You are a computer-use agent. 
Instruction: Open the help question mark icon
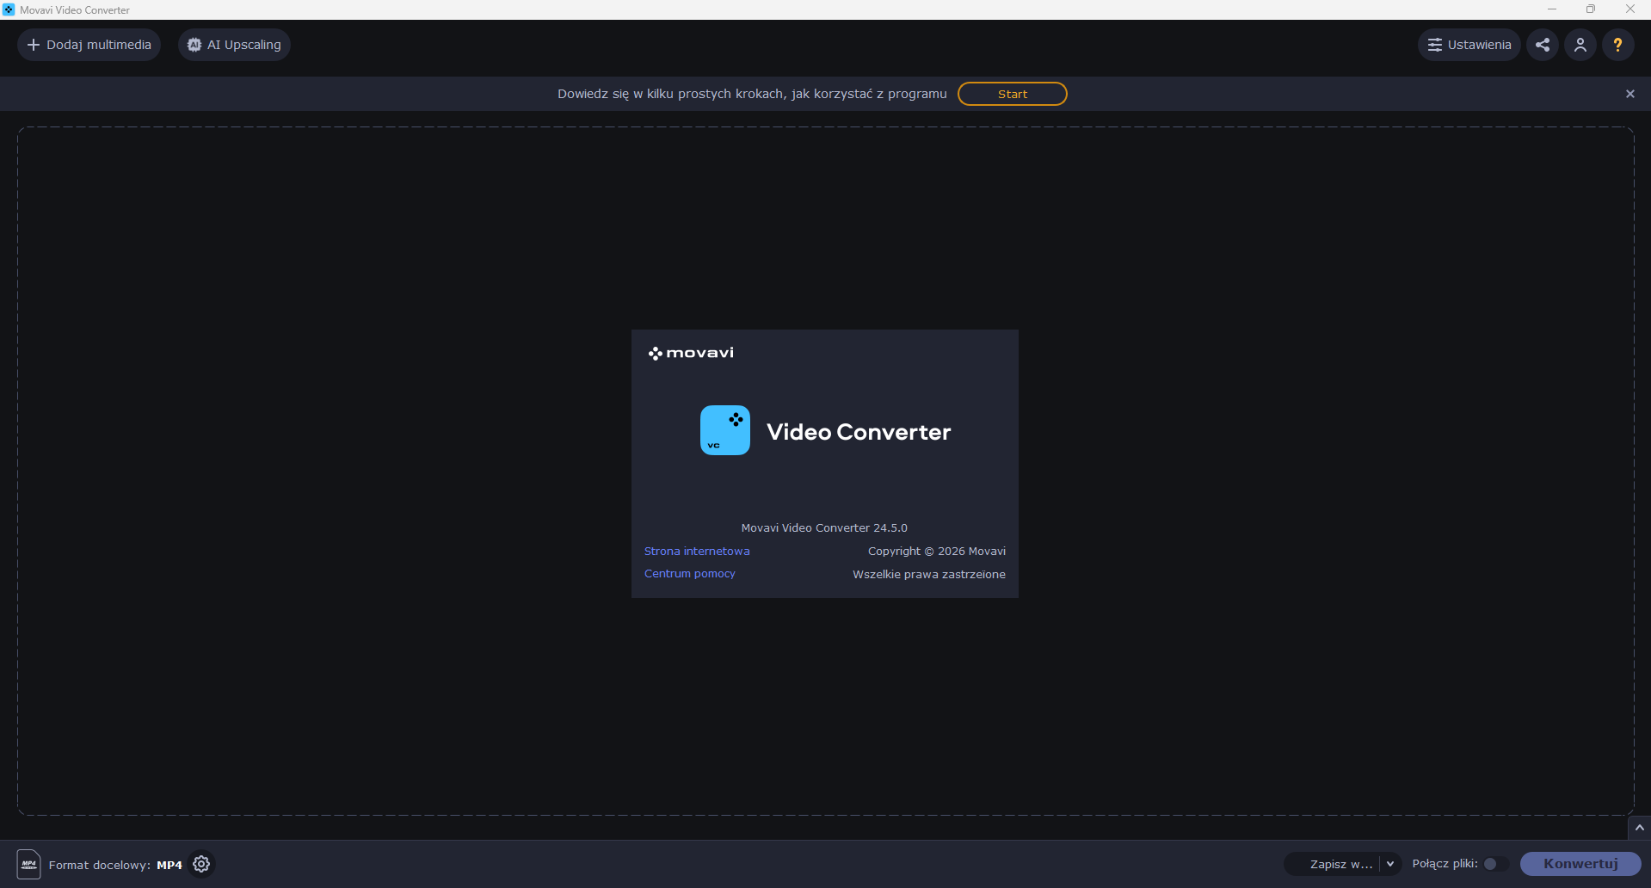1618,45
